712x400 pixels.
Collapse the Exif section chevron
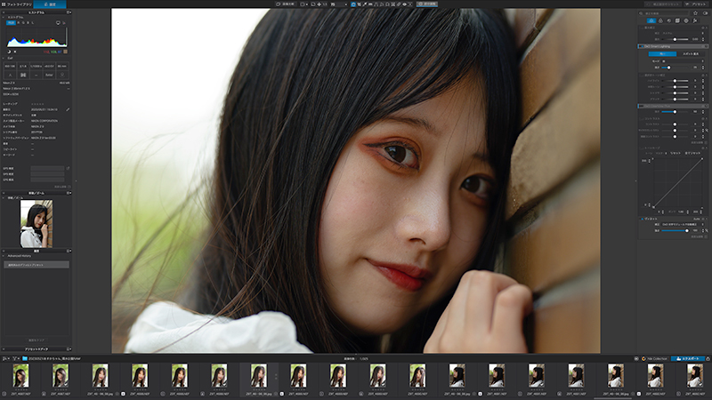(4, 58)
